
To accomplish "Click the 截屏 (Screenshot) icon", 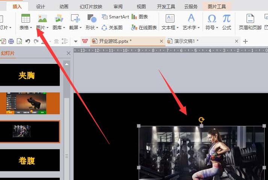I will pos(76,18).
